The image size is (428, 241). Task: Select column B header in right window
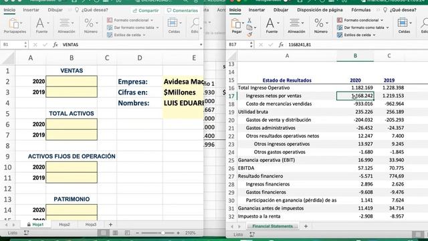(x=355, y=56)
